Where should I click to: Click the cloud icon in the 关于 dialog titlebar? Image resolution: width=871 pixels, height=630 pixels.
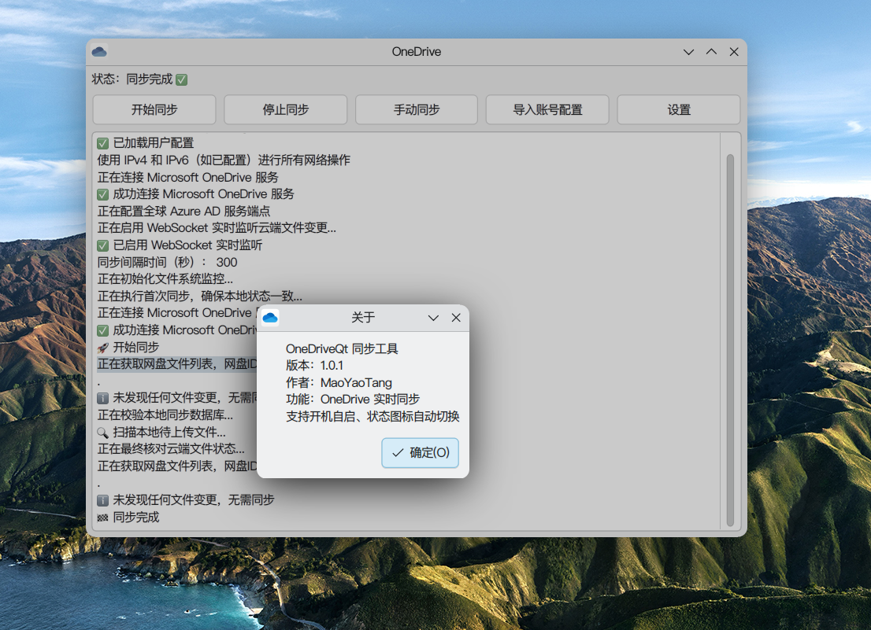271,318
